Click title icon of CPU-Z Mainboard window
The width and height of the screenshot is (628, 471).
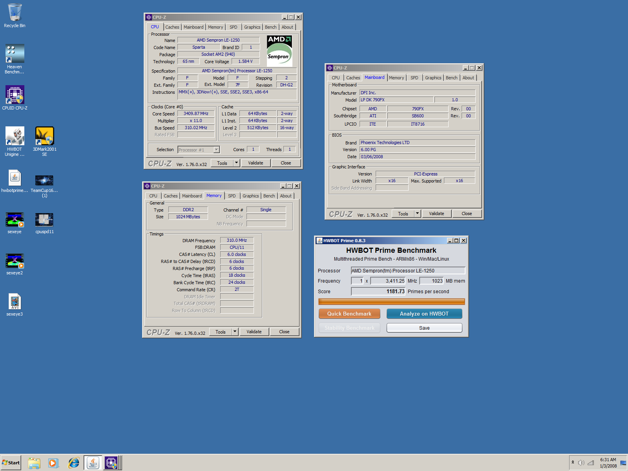[x=330, y=68]
